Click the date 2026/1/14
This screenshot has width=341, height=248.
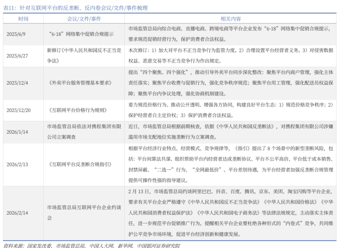click(17, 132)
